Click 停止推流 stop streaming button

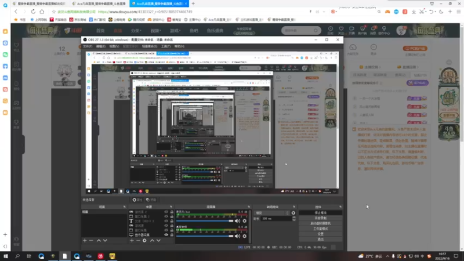click(x=321, y=213)
